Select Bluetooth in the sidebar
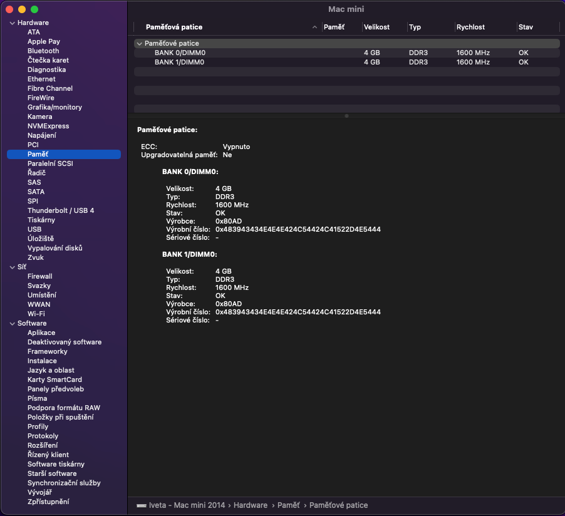This screenshot has height=516, width=565. (43, 51)
